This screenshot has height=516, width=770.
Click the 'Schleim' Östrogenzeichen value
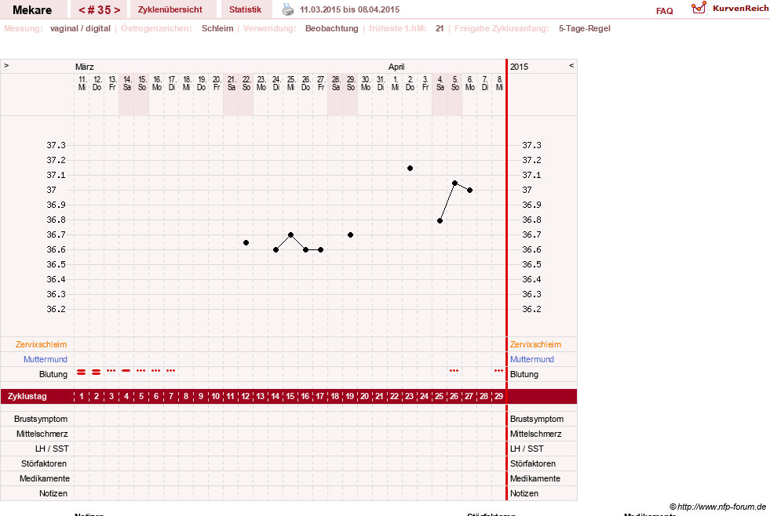click(217, 28)
